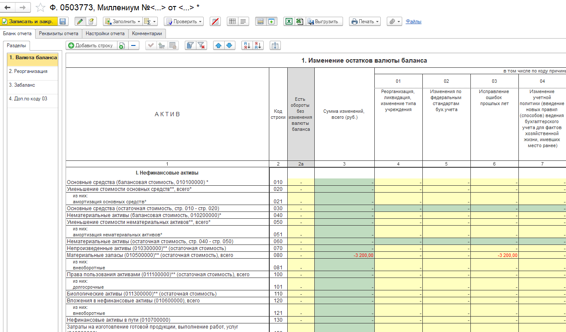566x332 pixels.
Task: Open the Комментарии tab
Action: 147,33
